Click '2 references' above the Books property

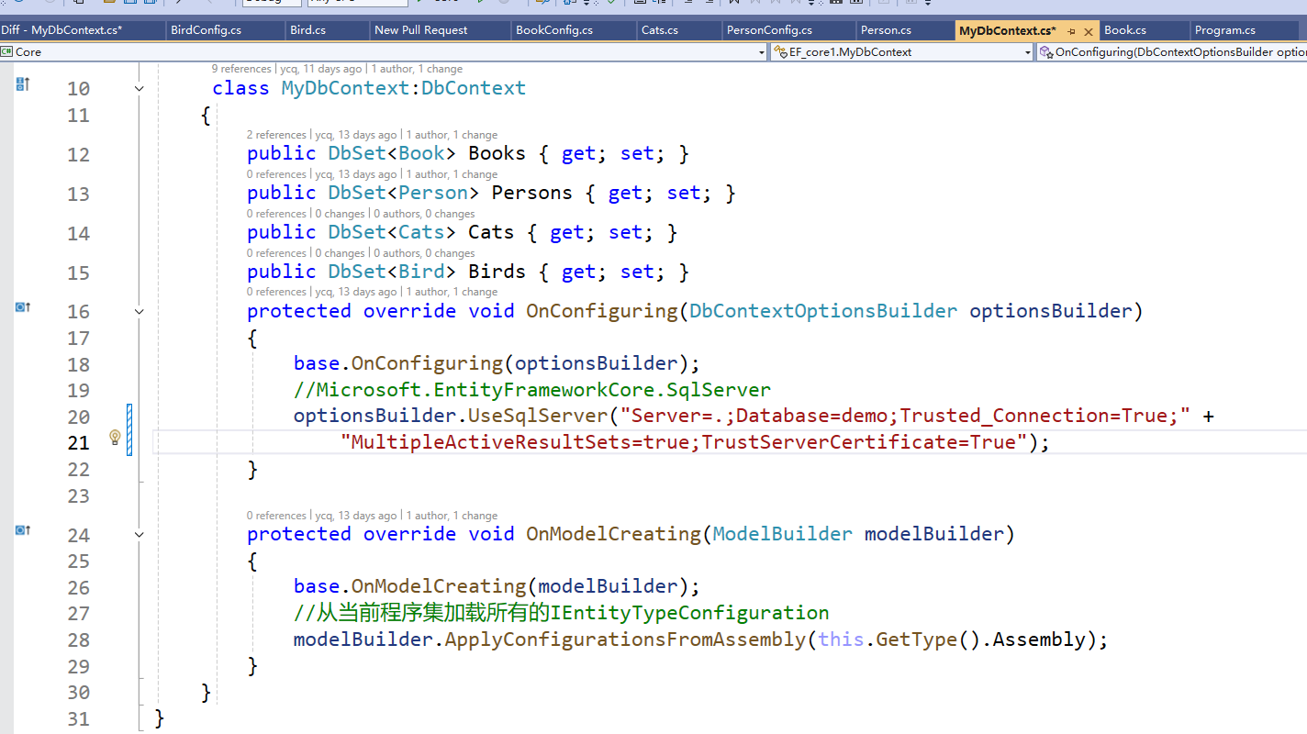click(x=276, y=134)
